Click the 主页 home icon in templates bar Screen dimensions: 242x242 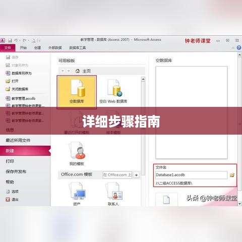[x=78, y=71]
